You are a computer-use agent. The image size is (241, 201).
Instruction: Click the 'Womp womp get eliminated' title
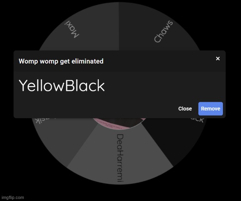61,62
